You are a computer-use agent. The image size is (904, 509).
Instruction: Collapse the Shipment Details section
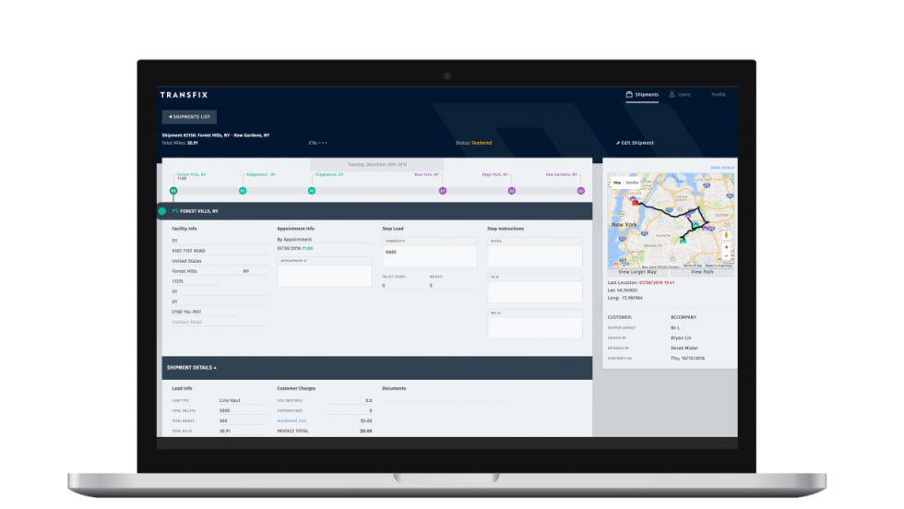[x=192, y=367]
